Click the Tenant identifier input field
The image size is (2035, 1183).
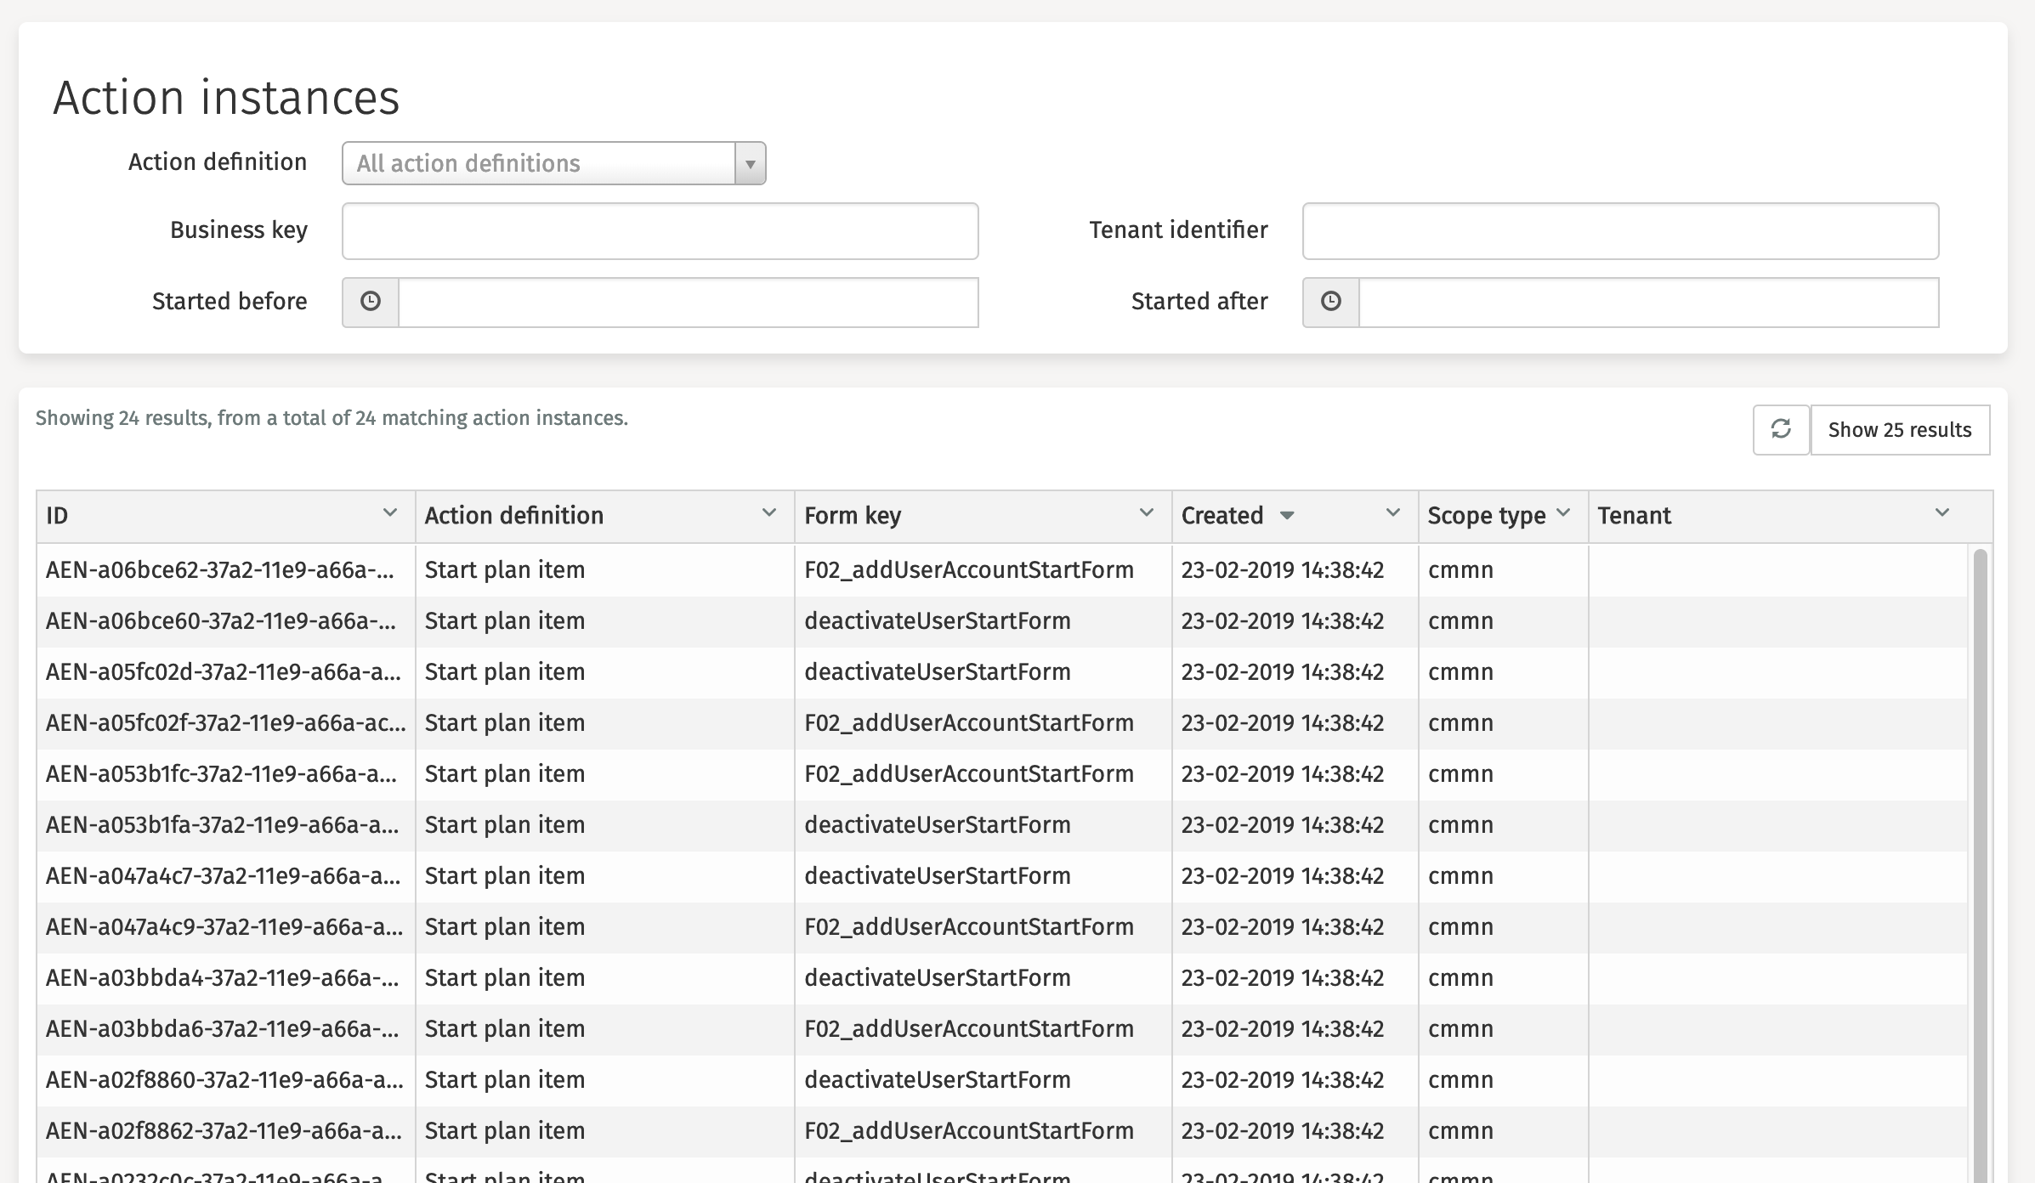coord(1619,229)
